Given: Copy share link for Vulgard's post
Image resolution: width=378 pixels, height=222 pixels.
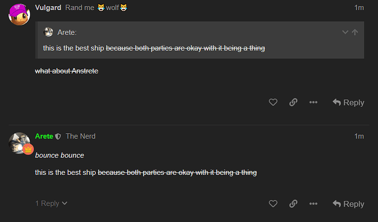Looking at the screenshot, I should click(x=293, y=103).
